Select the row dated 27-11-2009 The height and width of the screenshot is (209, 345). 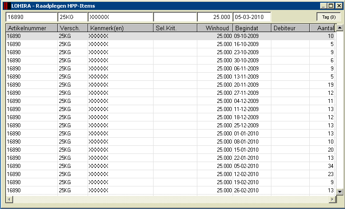pyautogui.click(x=170, y=93)
